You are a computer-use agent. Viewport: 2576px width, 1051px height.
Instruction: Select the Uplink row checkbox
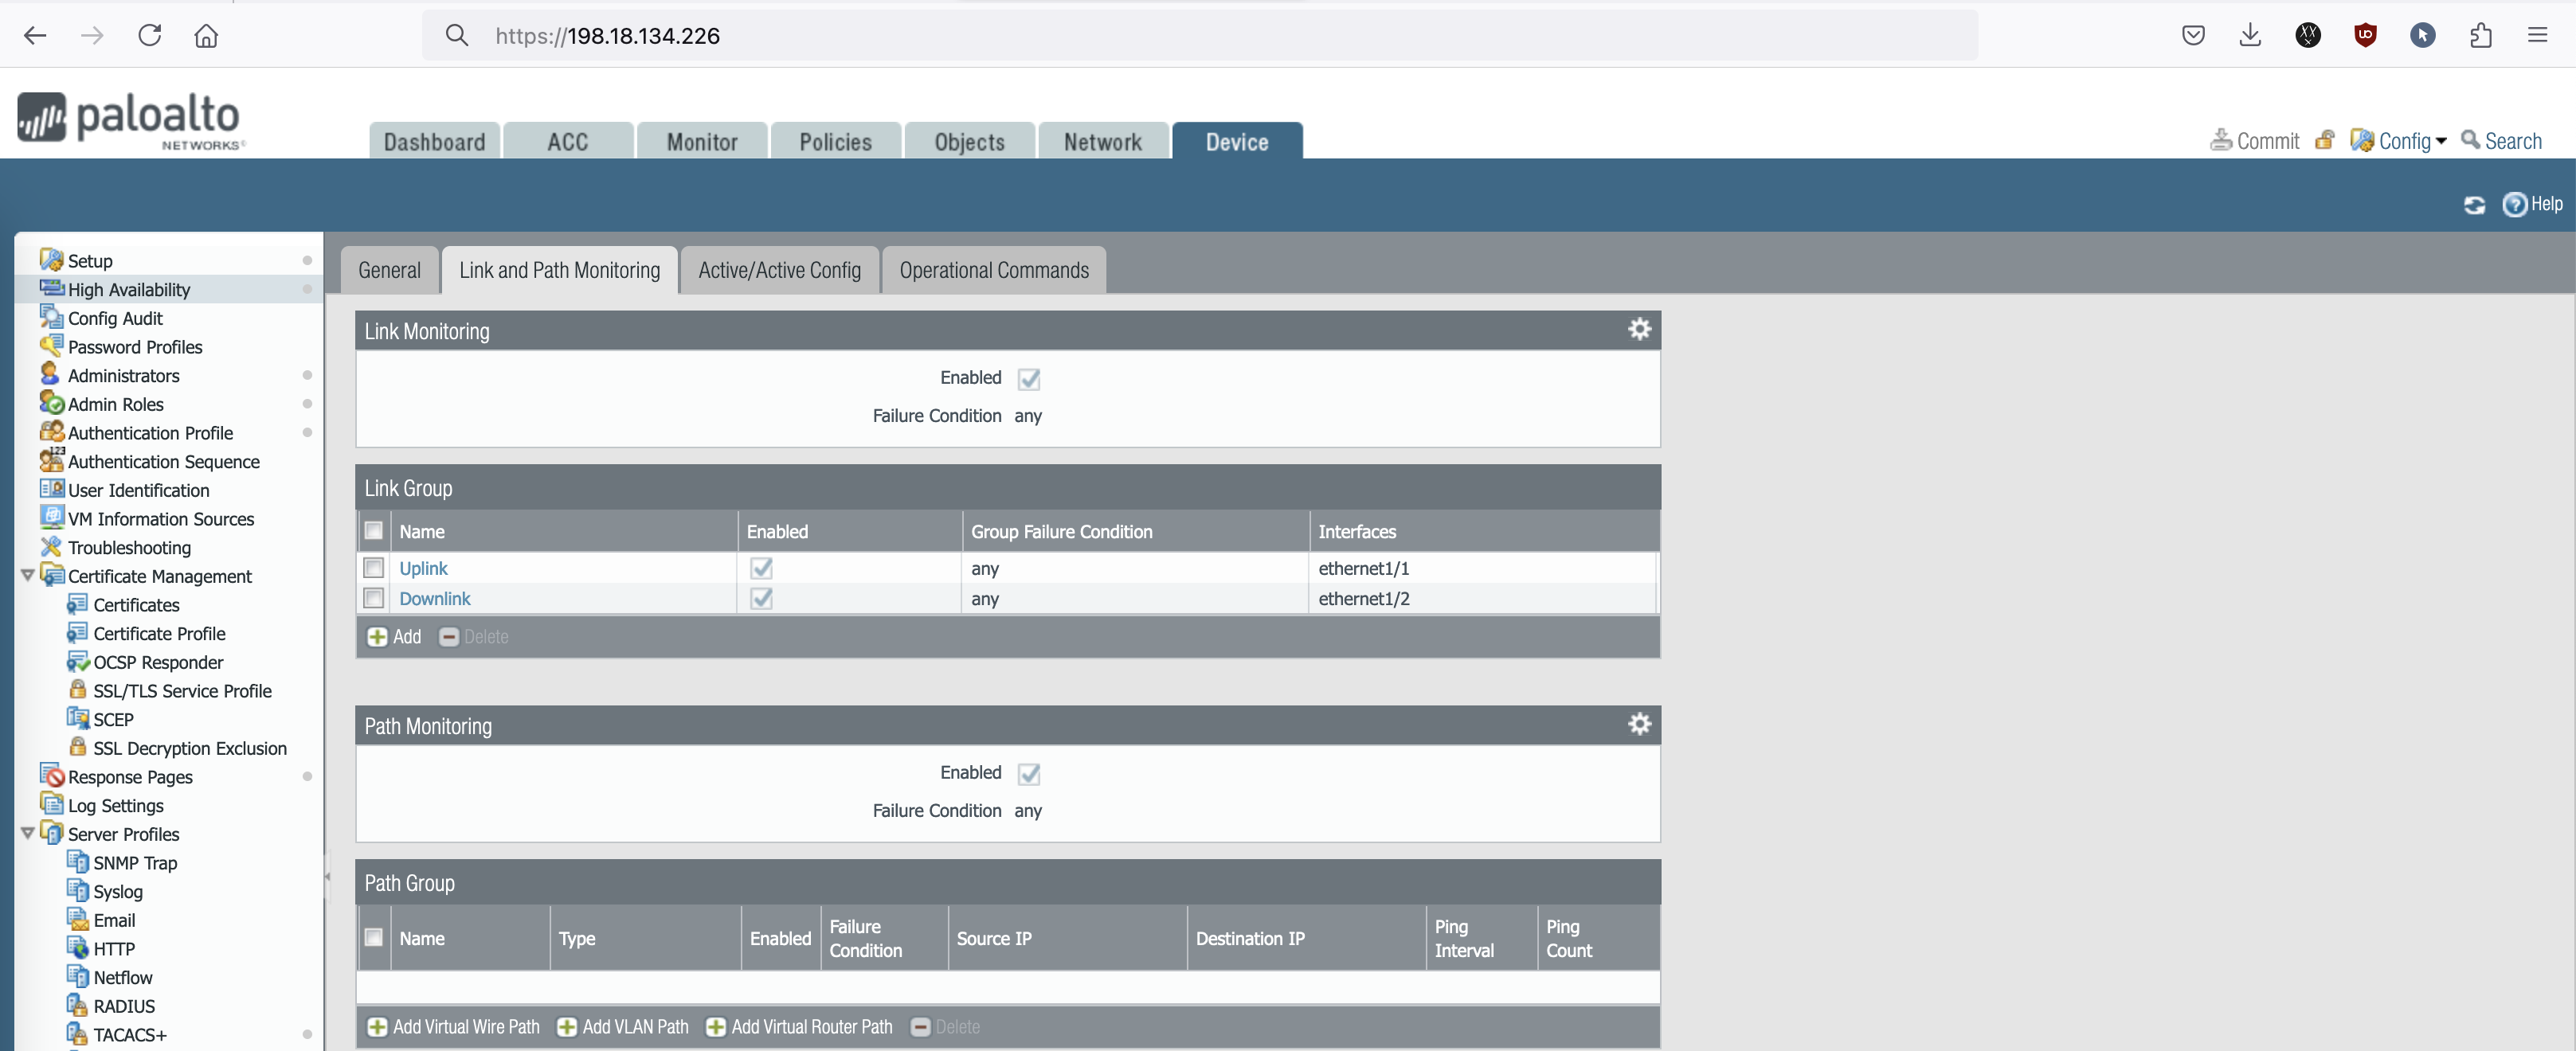tap(374, 568)
